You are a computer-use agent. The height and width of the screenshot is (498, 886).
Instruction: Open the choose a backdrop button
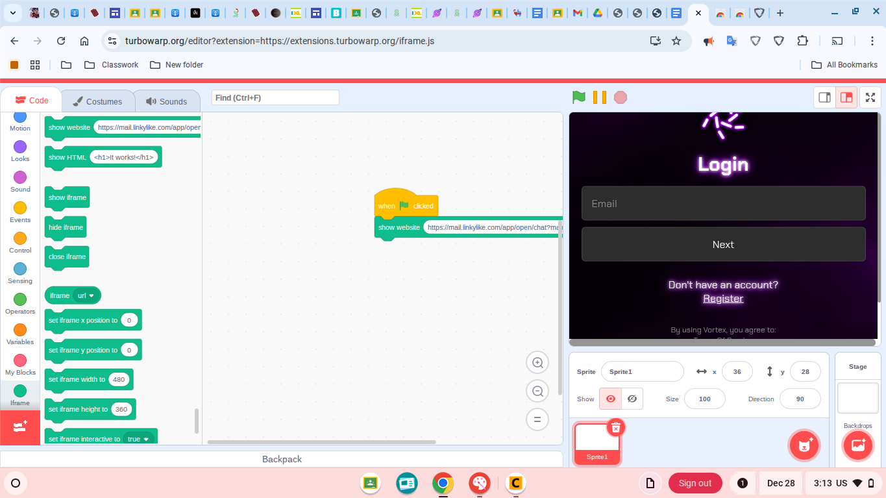tap(858, 445)
